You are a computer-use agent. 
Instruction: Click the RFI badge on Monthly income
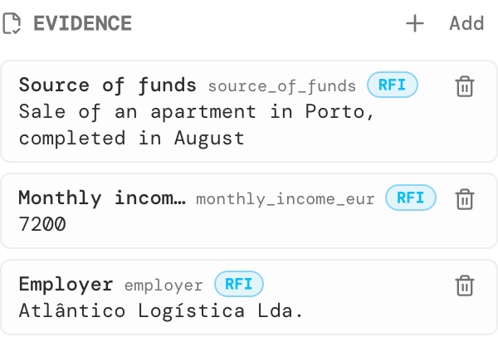(x=411, y=198)
